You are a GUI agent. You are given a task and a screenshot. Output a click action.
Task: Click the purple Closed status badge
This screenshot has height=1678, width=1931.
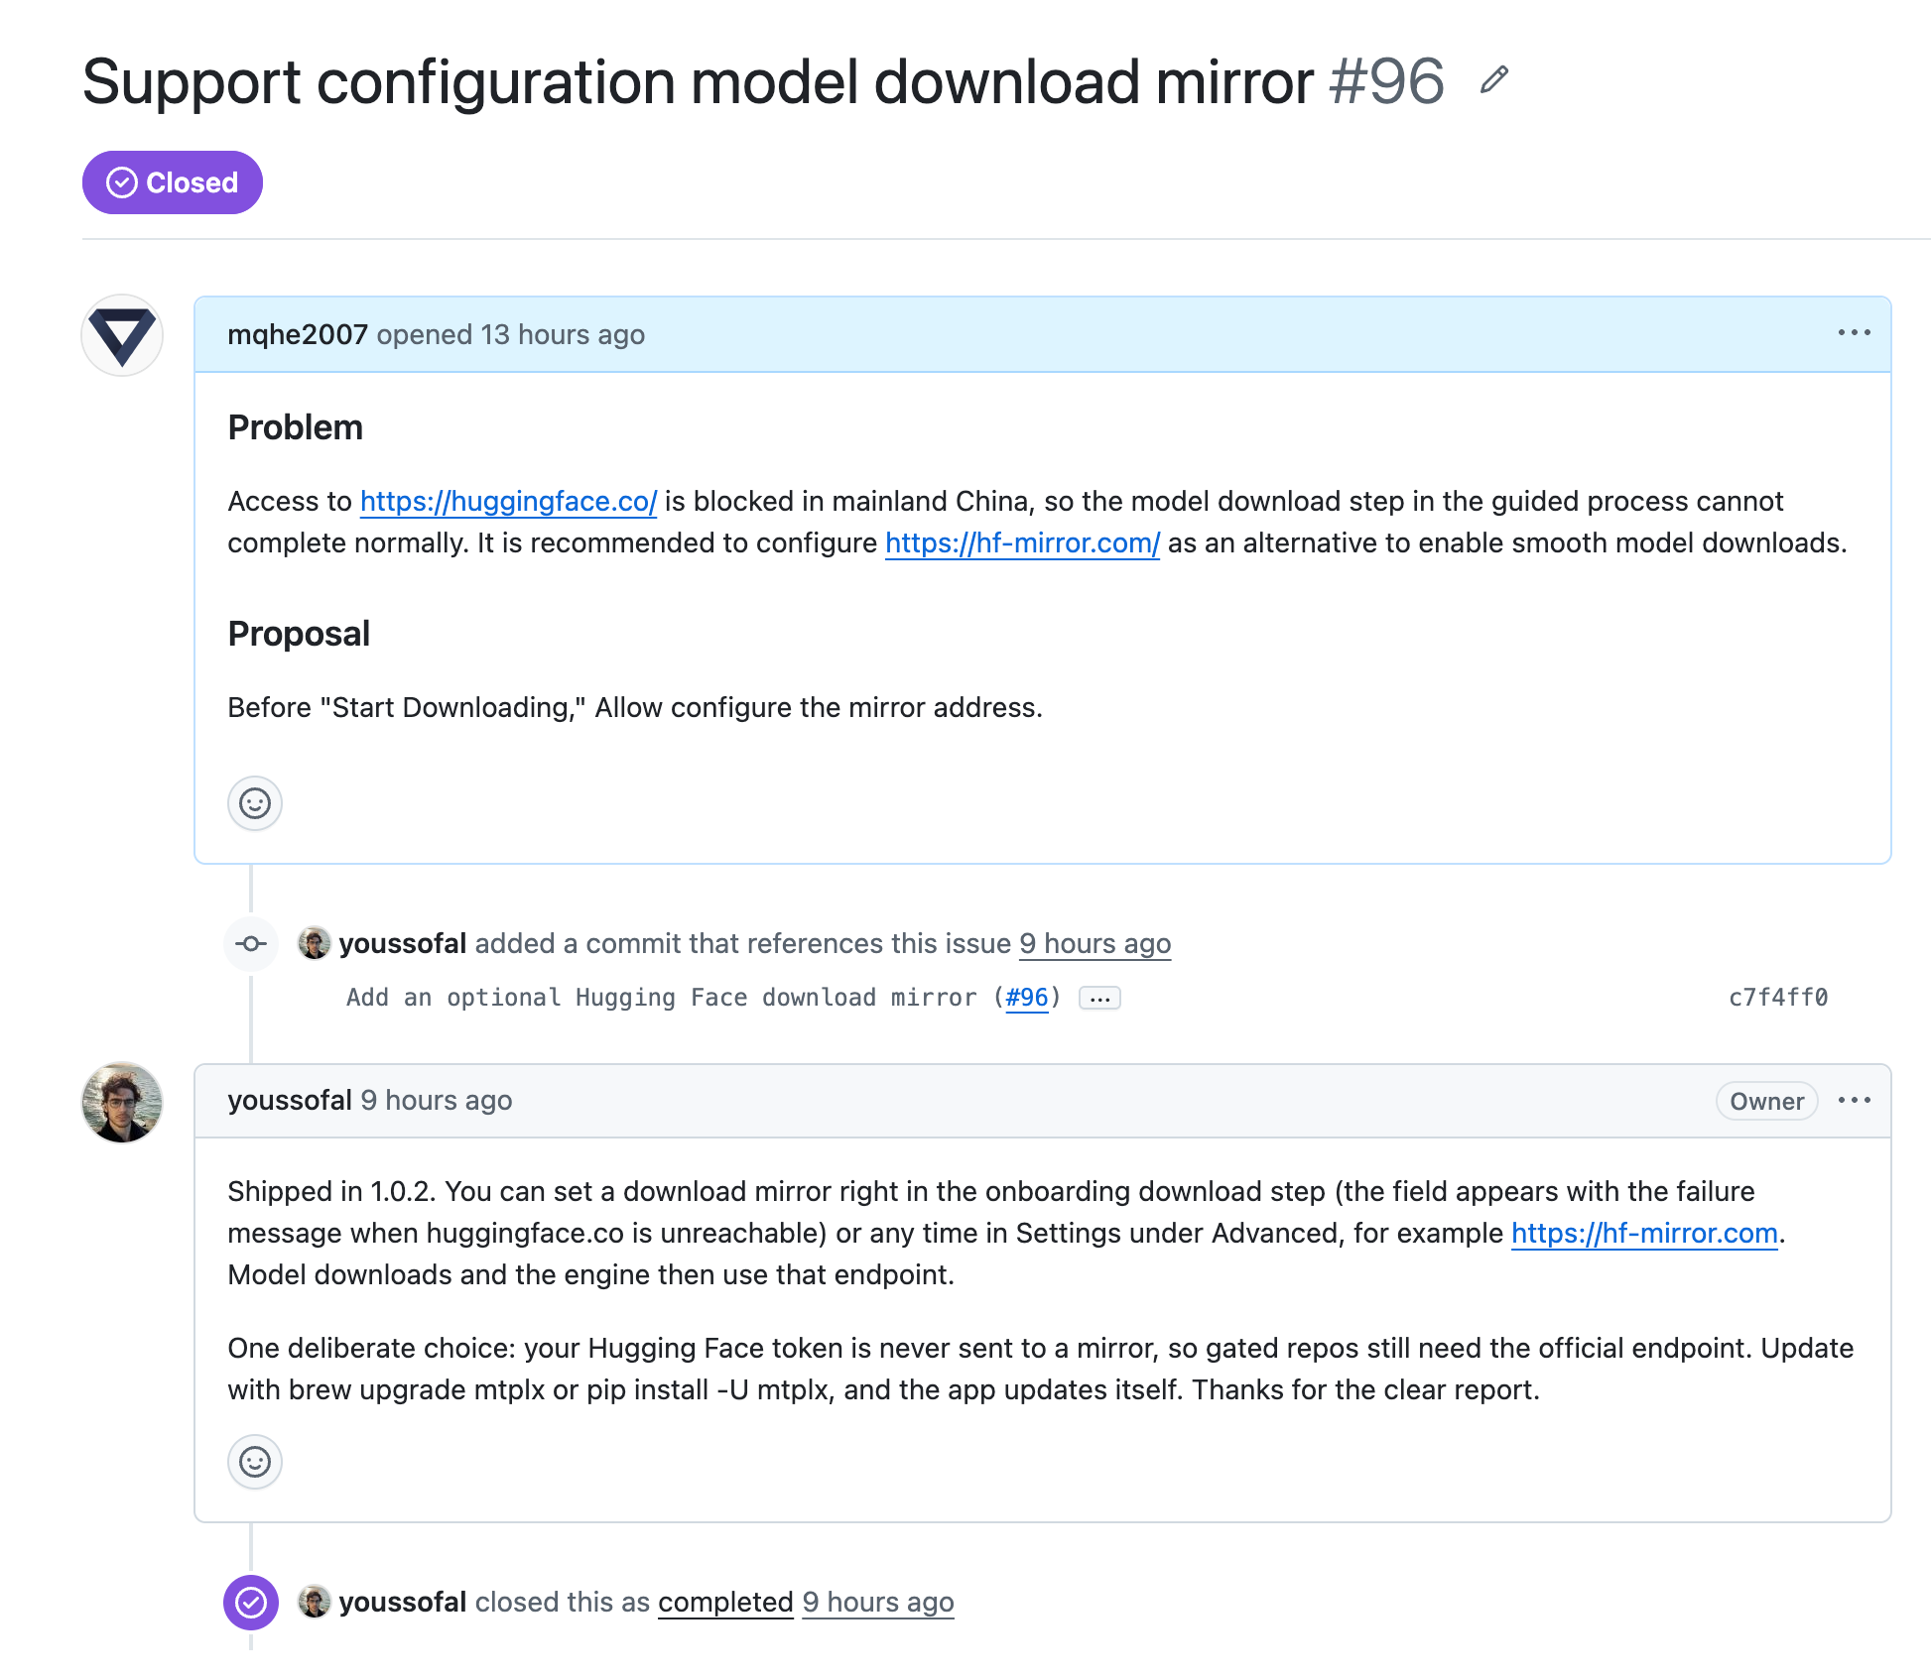click(173, 182)
